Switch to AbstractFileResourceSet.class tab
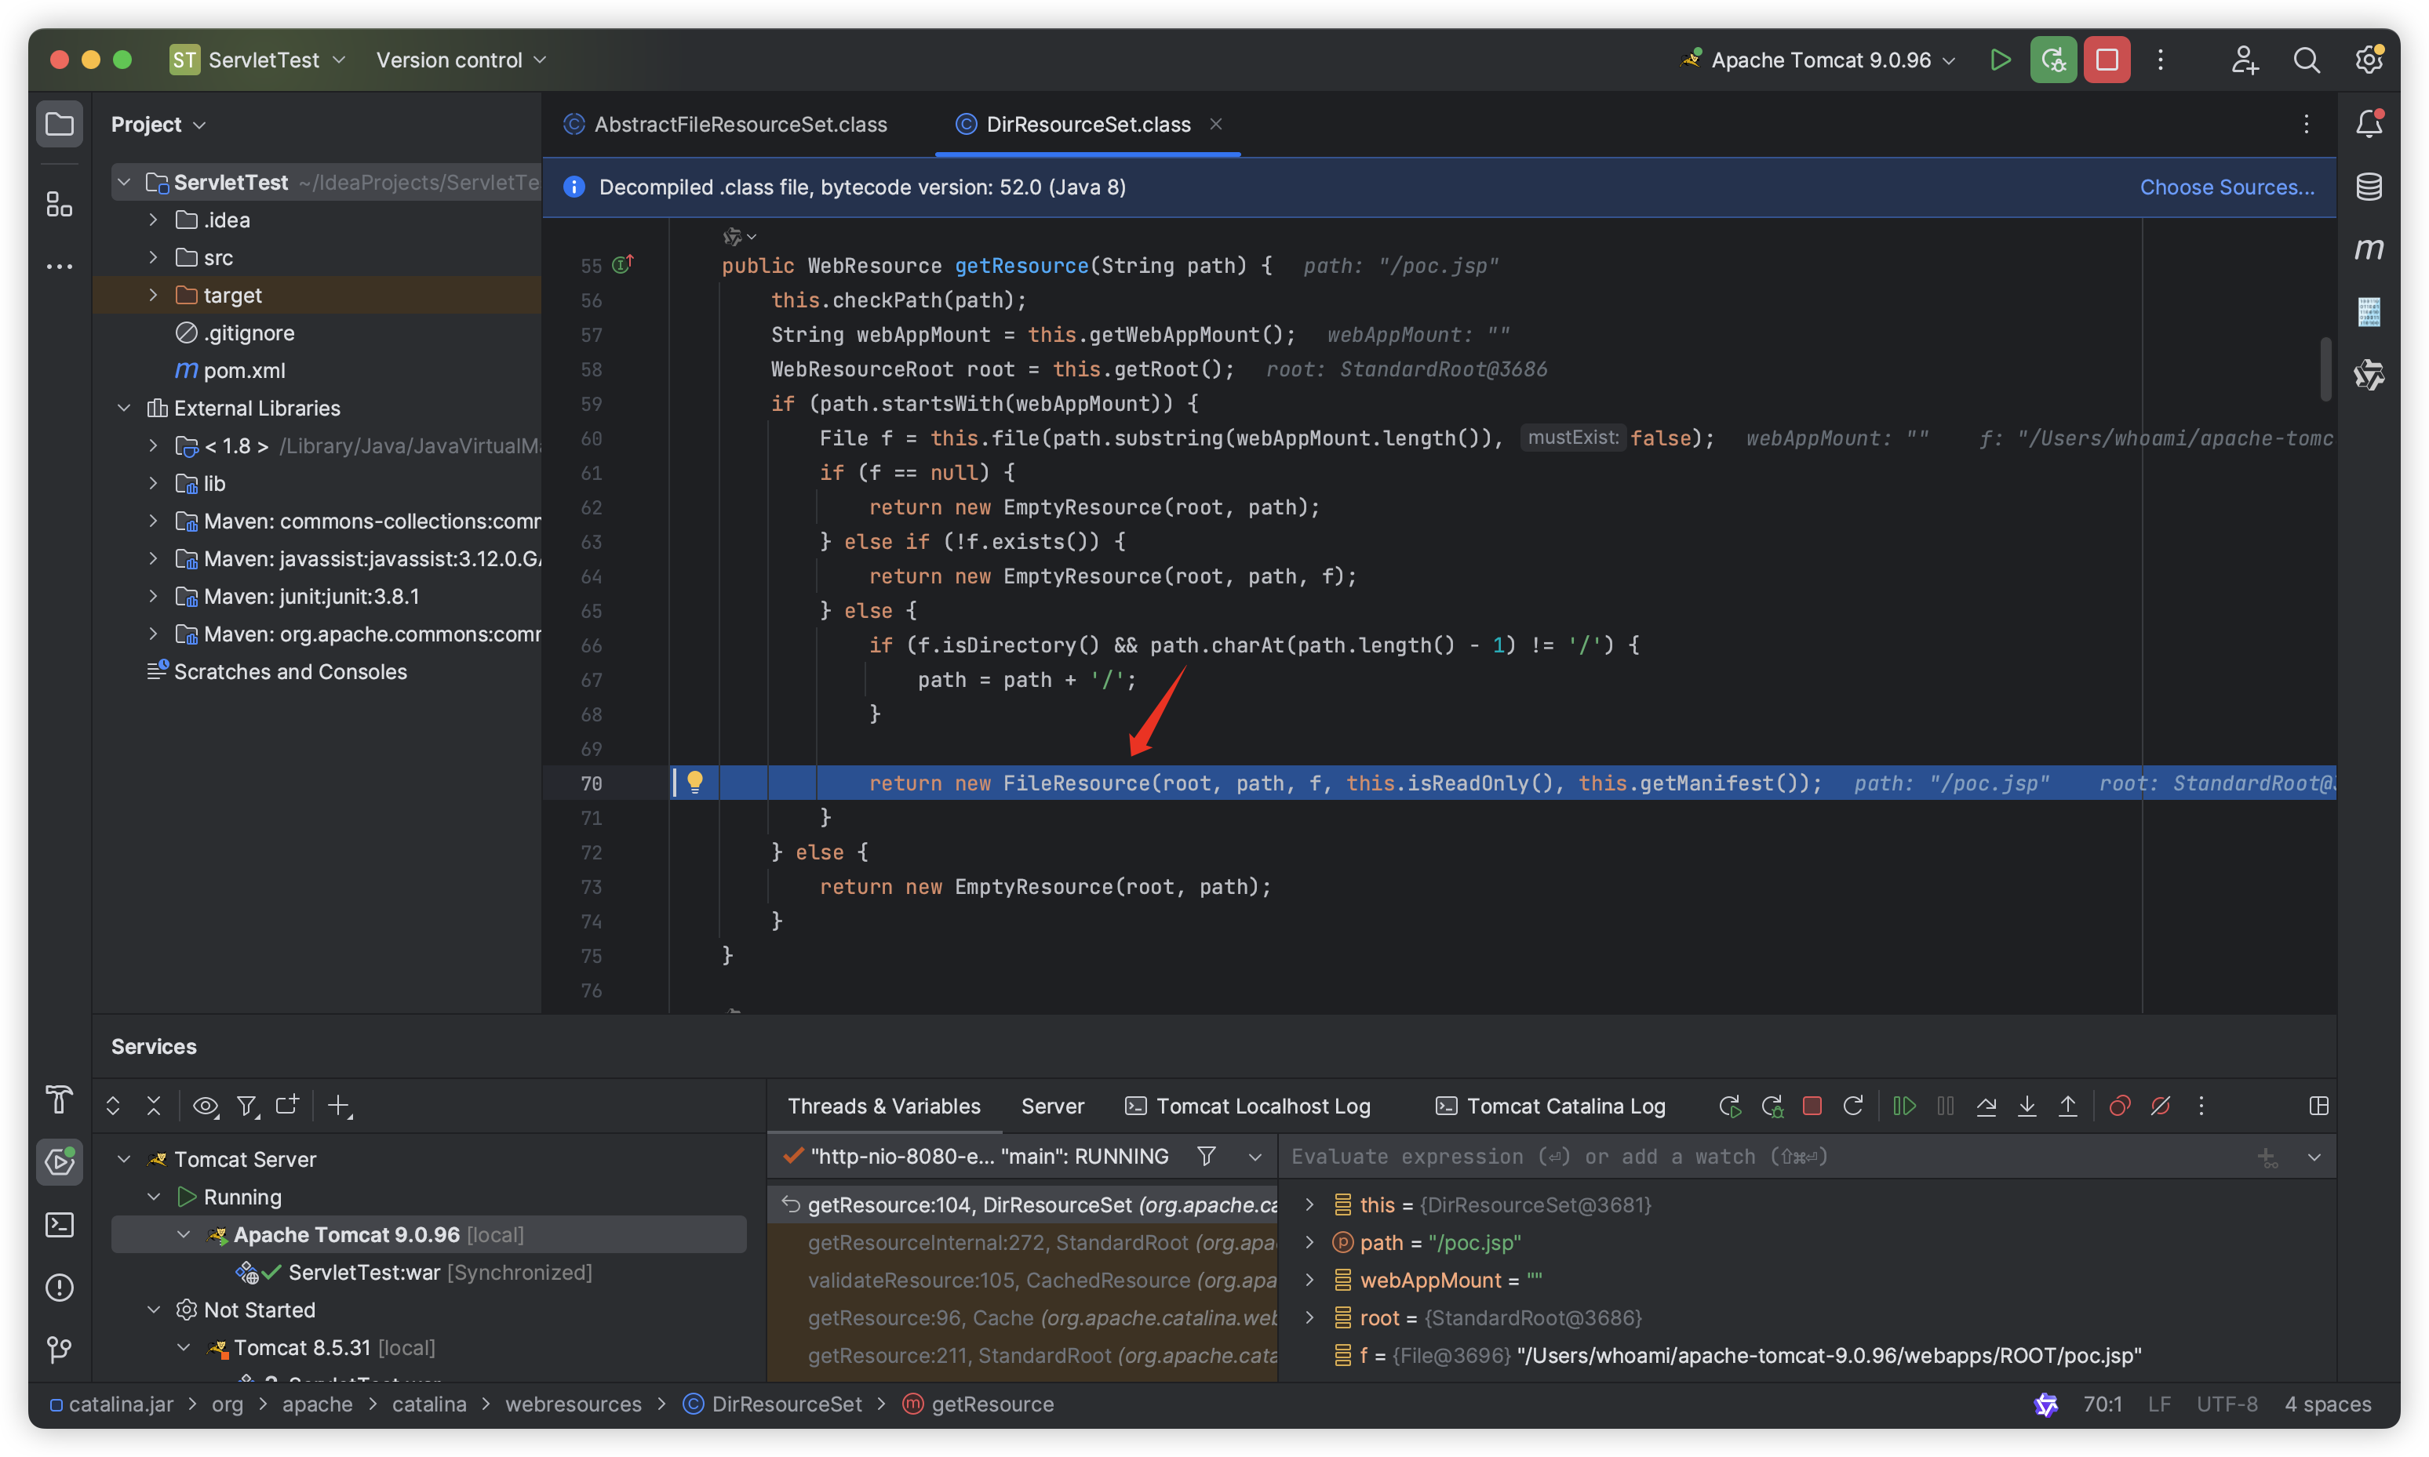This screenshot has height=1457, width=2429. click(726, 124)
